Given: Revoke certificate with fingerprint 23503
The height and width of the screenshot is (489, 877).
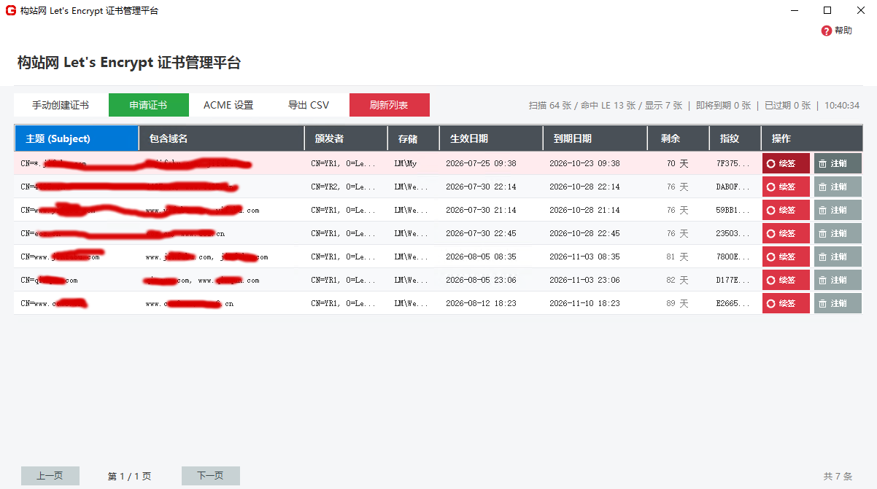Looking at the screenshot, I should (x=838, y=233).
